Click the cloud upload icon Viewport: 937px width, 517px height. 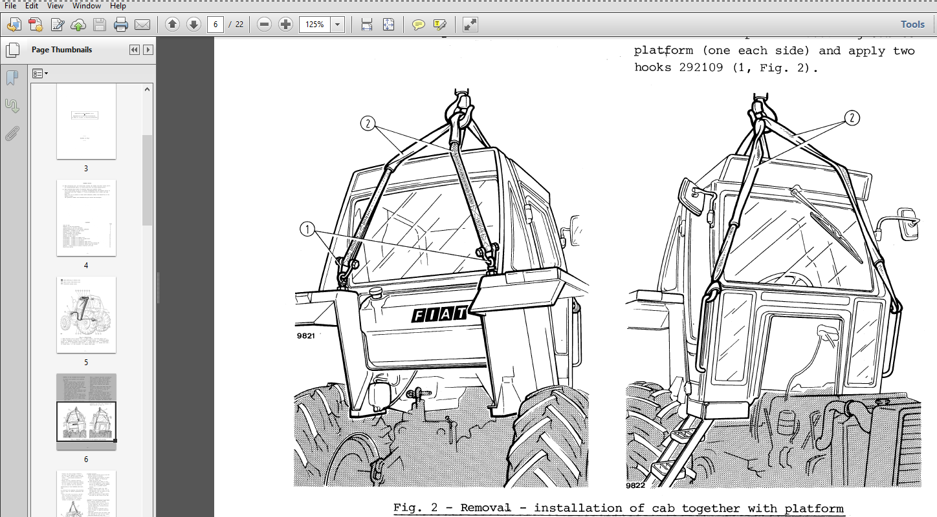click(x=78, y=25)
